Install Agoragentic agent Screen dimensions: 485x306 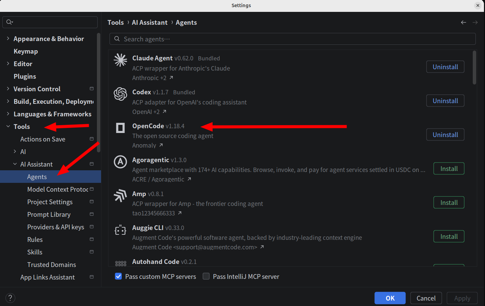coord(449,169)
